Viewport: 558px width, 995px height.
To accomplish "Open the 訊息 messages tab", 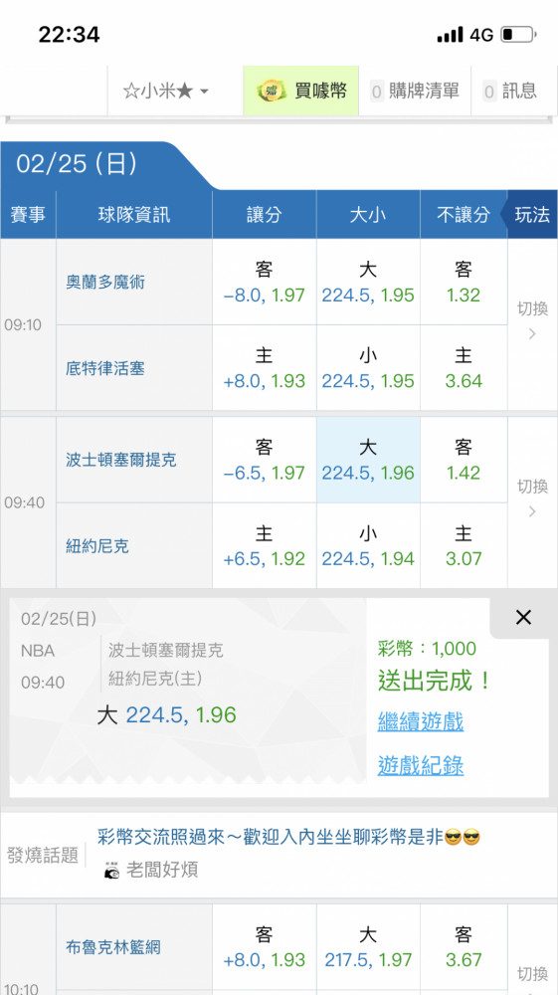I will point(510,91).
